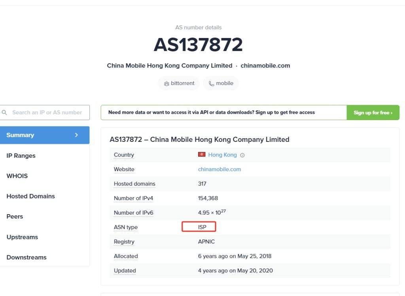This screenshot has width=405, height=296.
Task: Click the hosted domains value 317
Action: (202, 184)
